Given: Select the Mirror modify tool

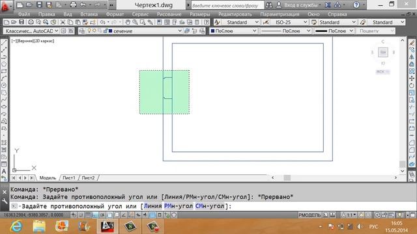Looking at the screenshot, I should click(x=412, y=57).
